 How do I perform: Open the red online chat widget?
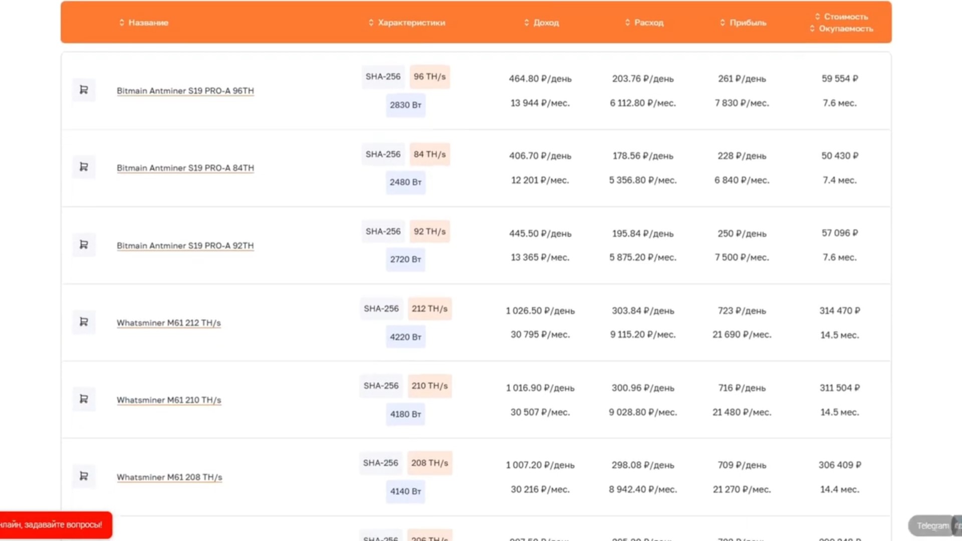click(x=54, y=524)
